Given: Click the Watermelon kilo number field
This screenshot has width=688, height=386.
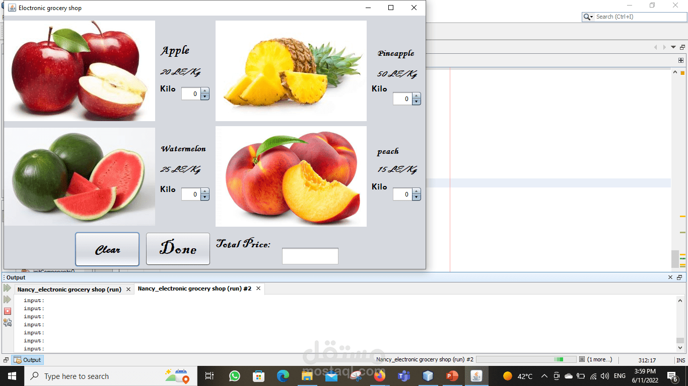Looking at the screenshot, I should coord(191,194).
